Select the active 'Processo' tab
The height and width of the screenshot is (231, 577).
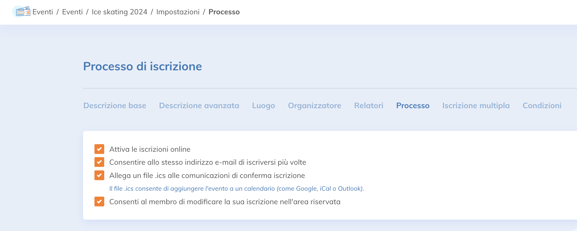(413, 105)
